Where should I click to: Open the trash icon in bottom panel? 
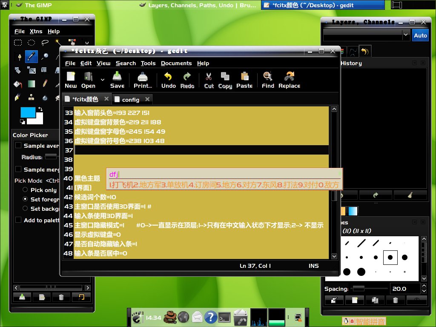click(x=240, y=317)
